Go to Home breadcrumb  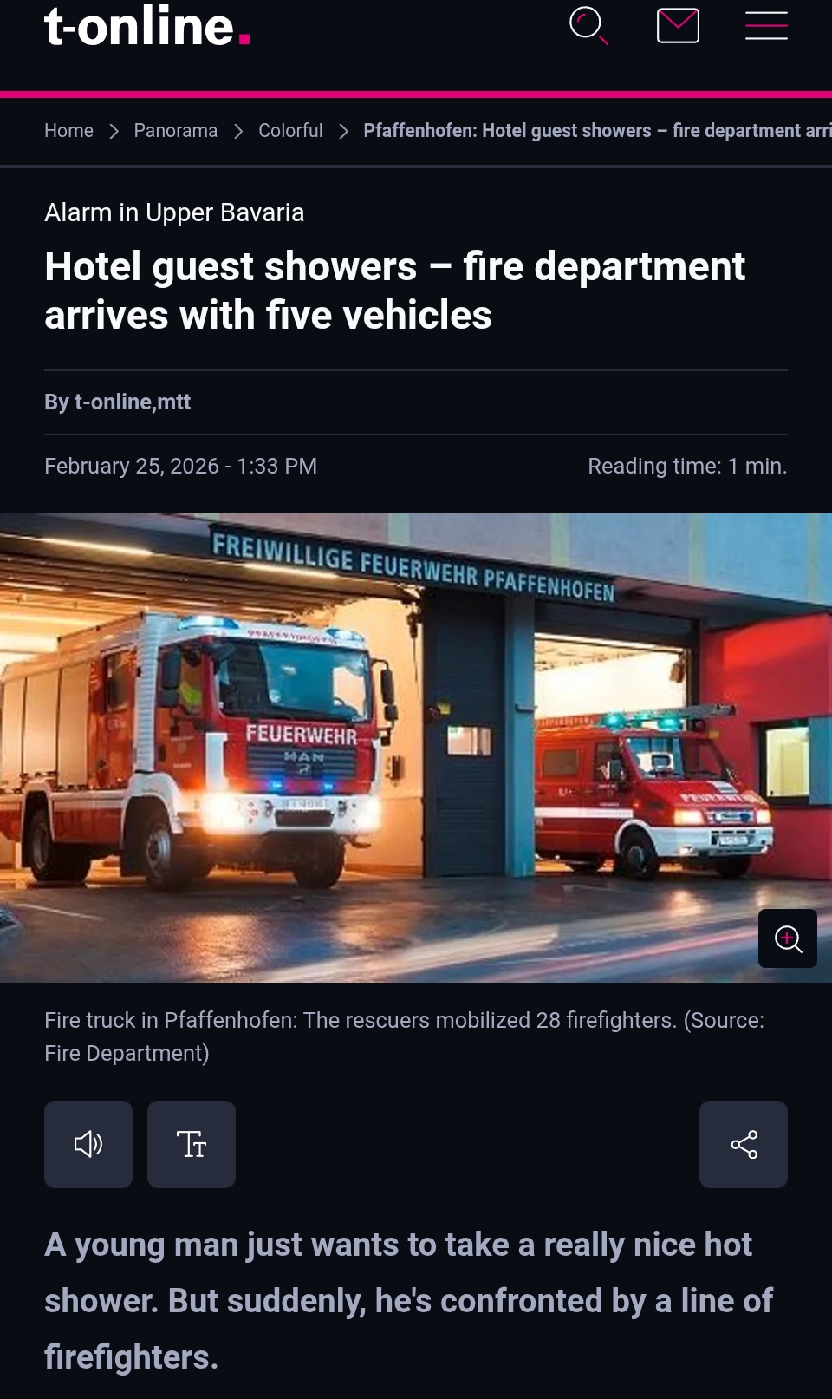click(68, 130)
